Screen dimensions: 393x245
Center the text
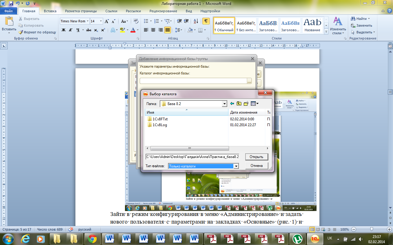pyautogui.click(x=153, y=30)
